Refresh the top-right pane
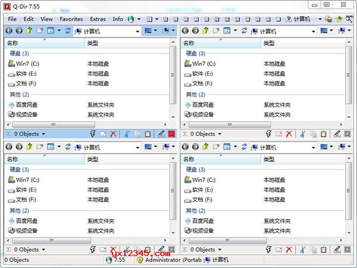The width and height of the screenshot is (357, 268). pos(244,30)
